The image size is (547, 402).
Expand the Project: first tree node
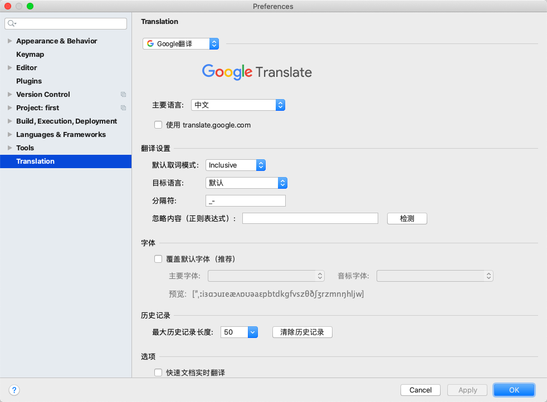tap(10, 107)
